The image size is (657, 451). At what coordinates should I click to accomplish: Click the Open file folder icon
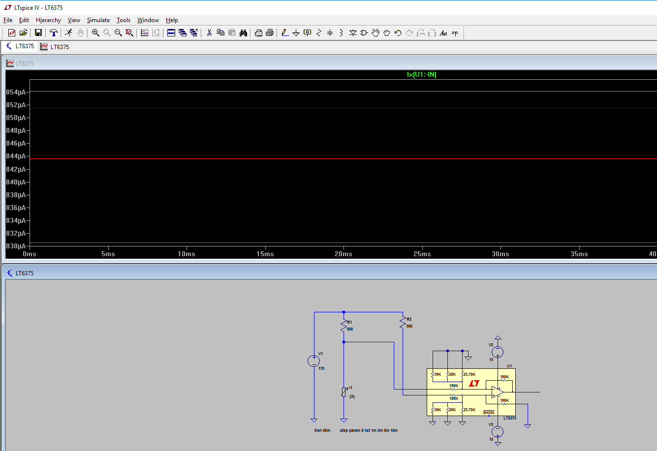(23, 33)
